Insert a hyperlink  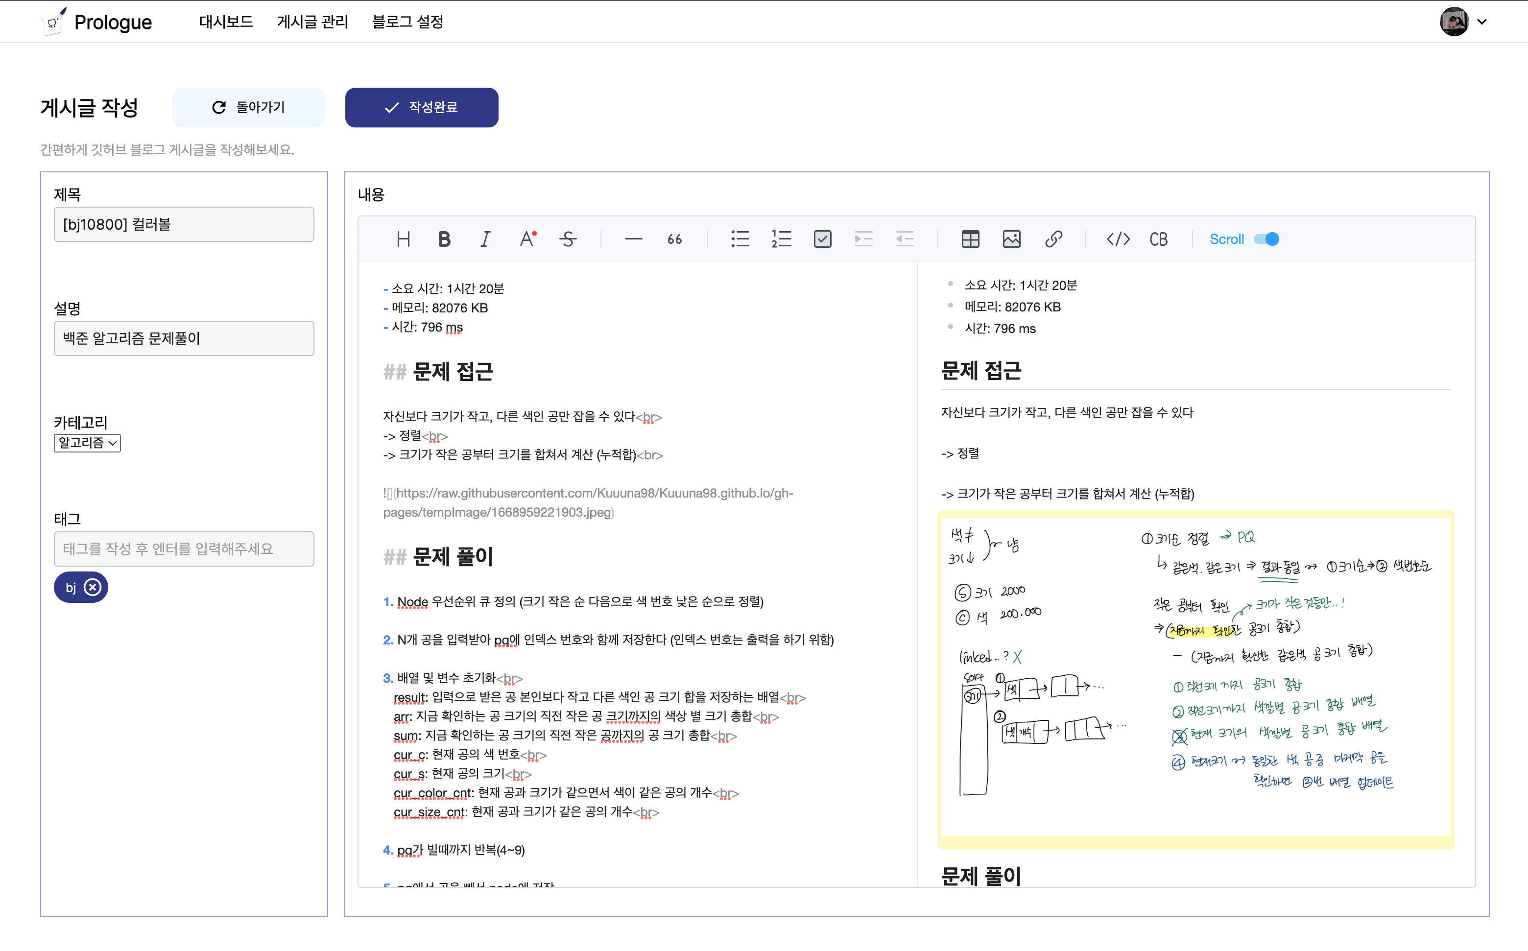click(x=1053, y=239)
